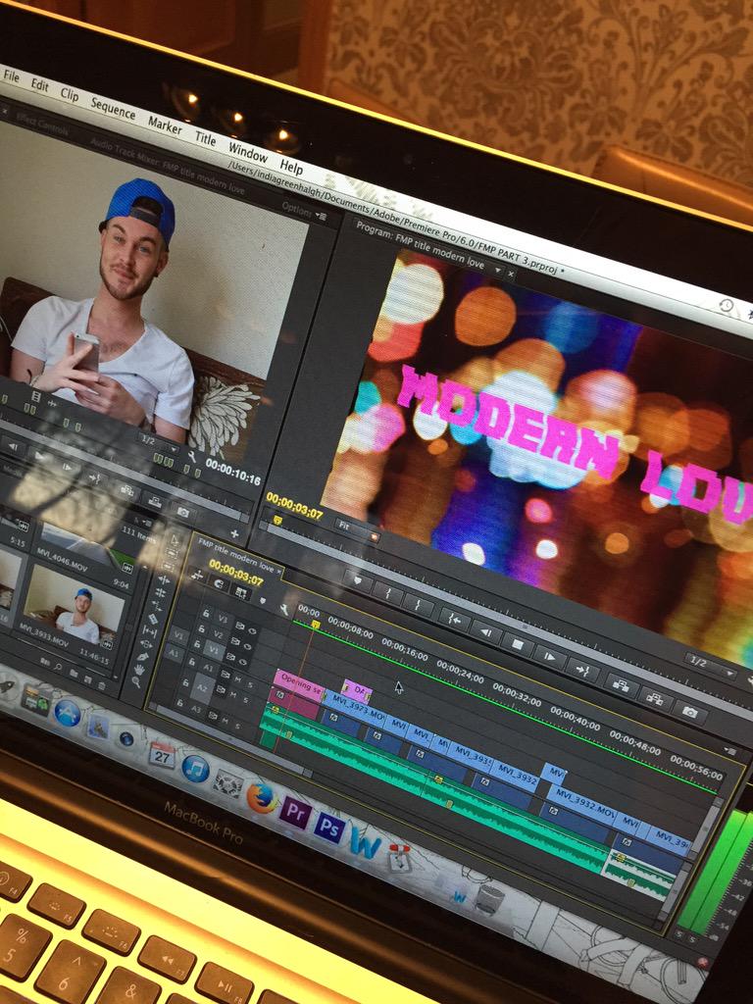Select MVI_4046.MOV thumbnail in Project panel
753x1004 pixels.
(x=86, y=545)
